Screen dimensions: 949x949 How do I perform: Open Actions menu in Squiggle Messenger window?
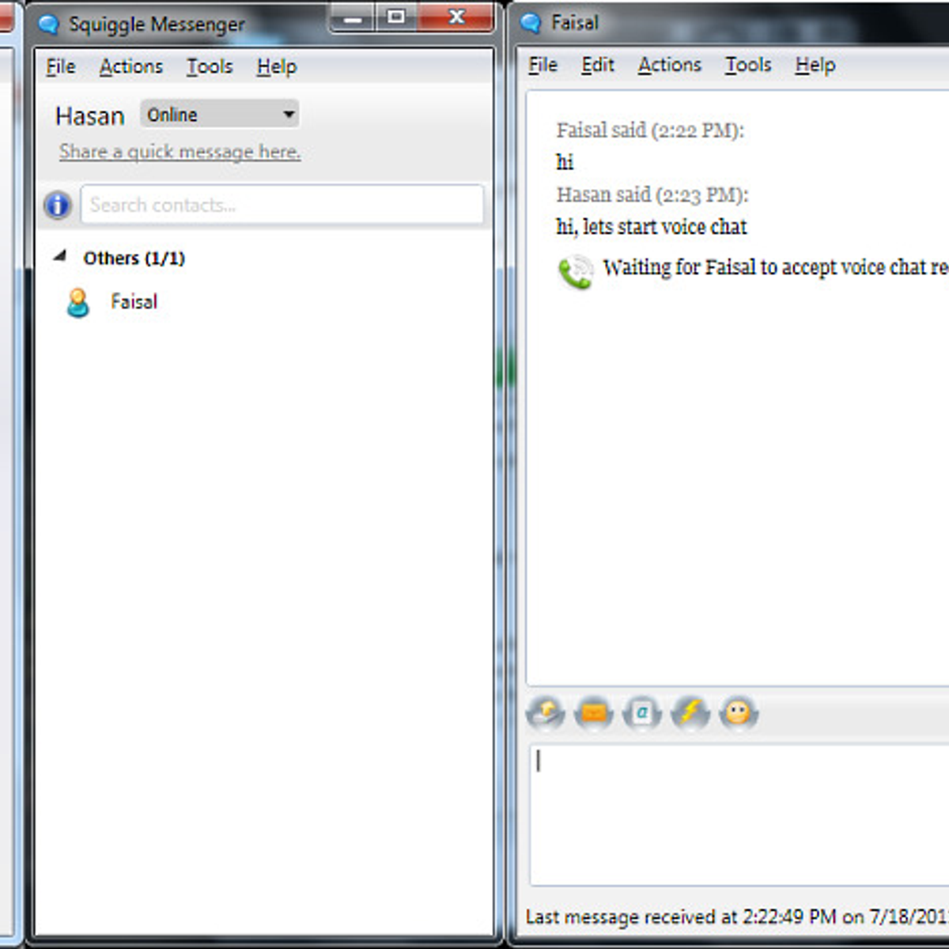pos(131,66)
